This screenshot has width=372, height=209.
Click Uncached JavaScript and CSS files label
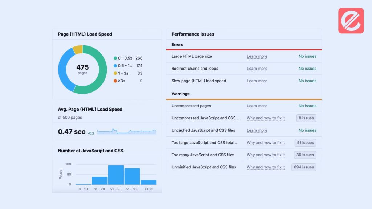[x=203, y=130]
